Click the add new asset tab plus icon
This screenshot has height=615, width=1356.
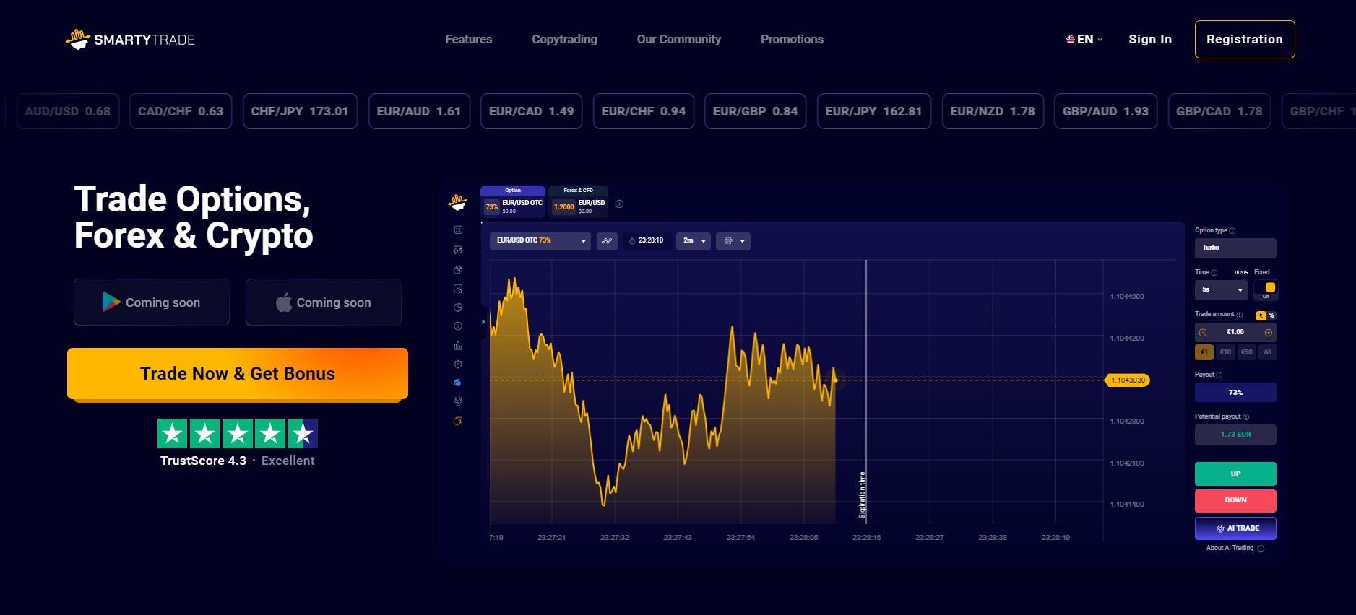(x=619, y=204)
